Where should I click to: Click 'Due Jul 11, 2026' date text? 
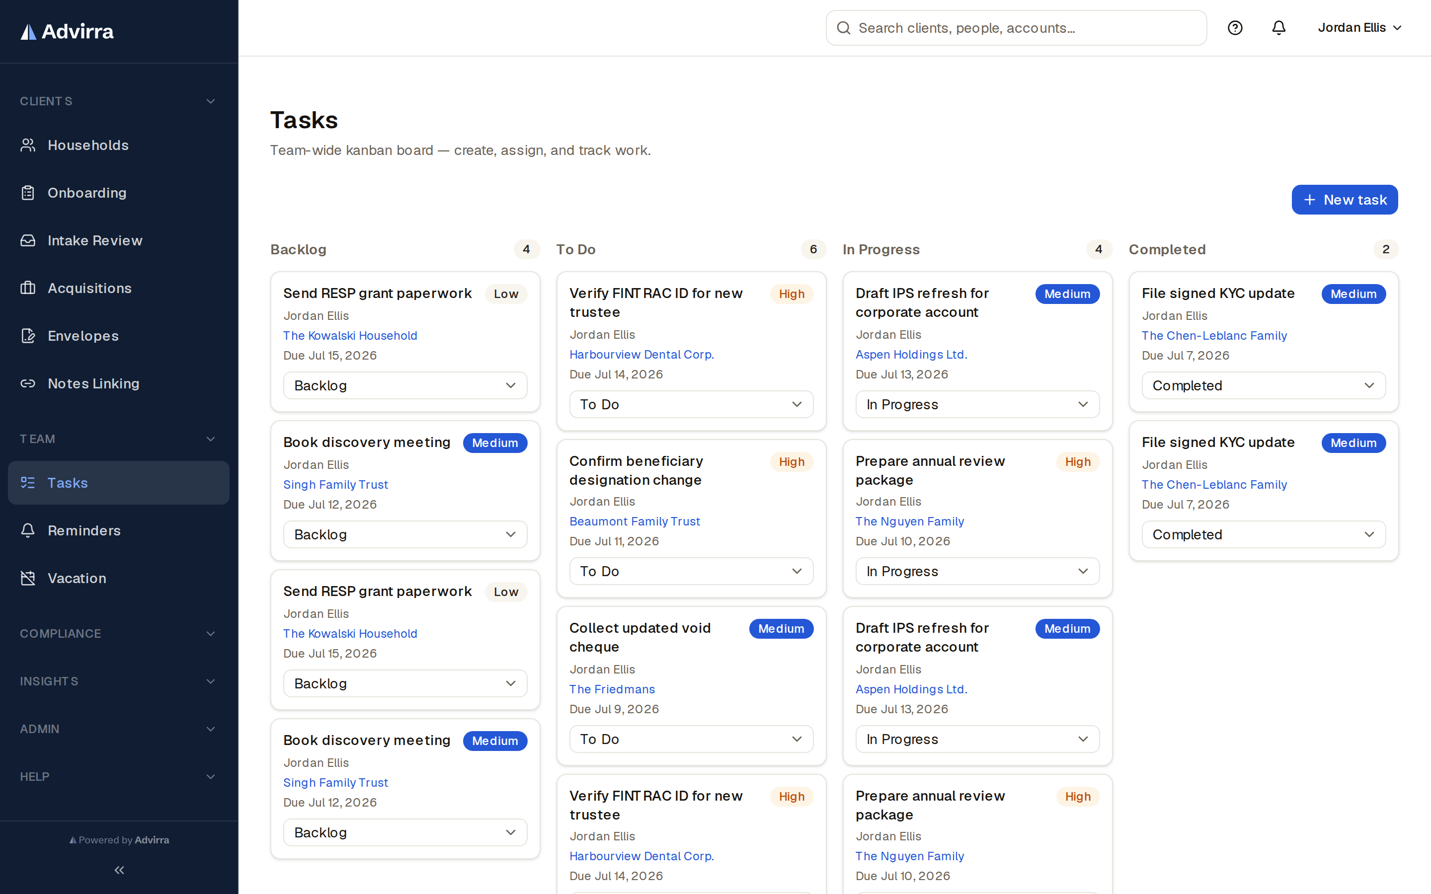click(x=614, y=541)
